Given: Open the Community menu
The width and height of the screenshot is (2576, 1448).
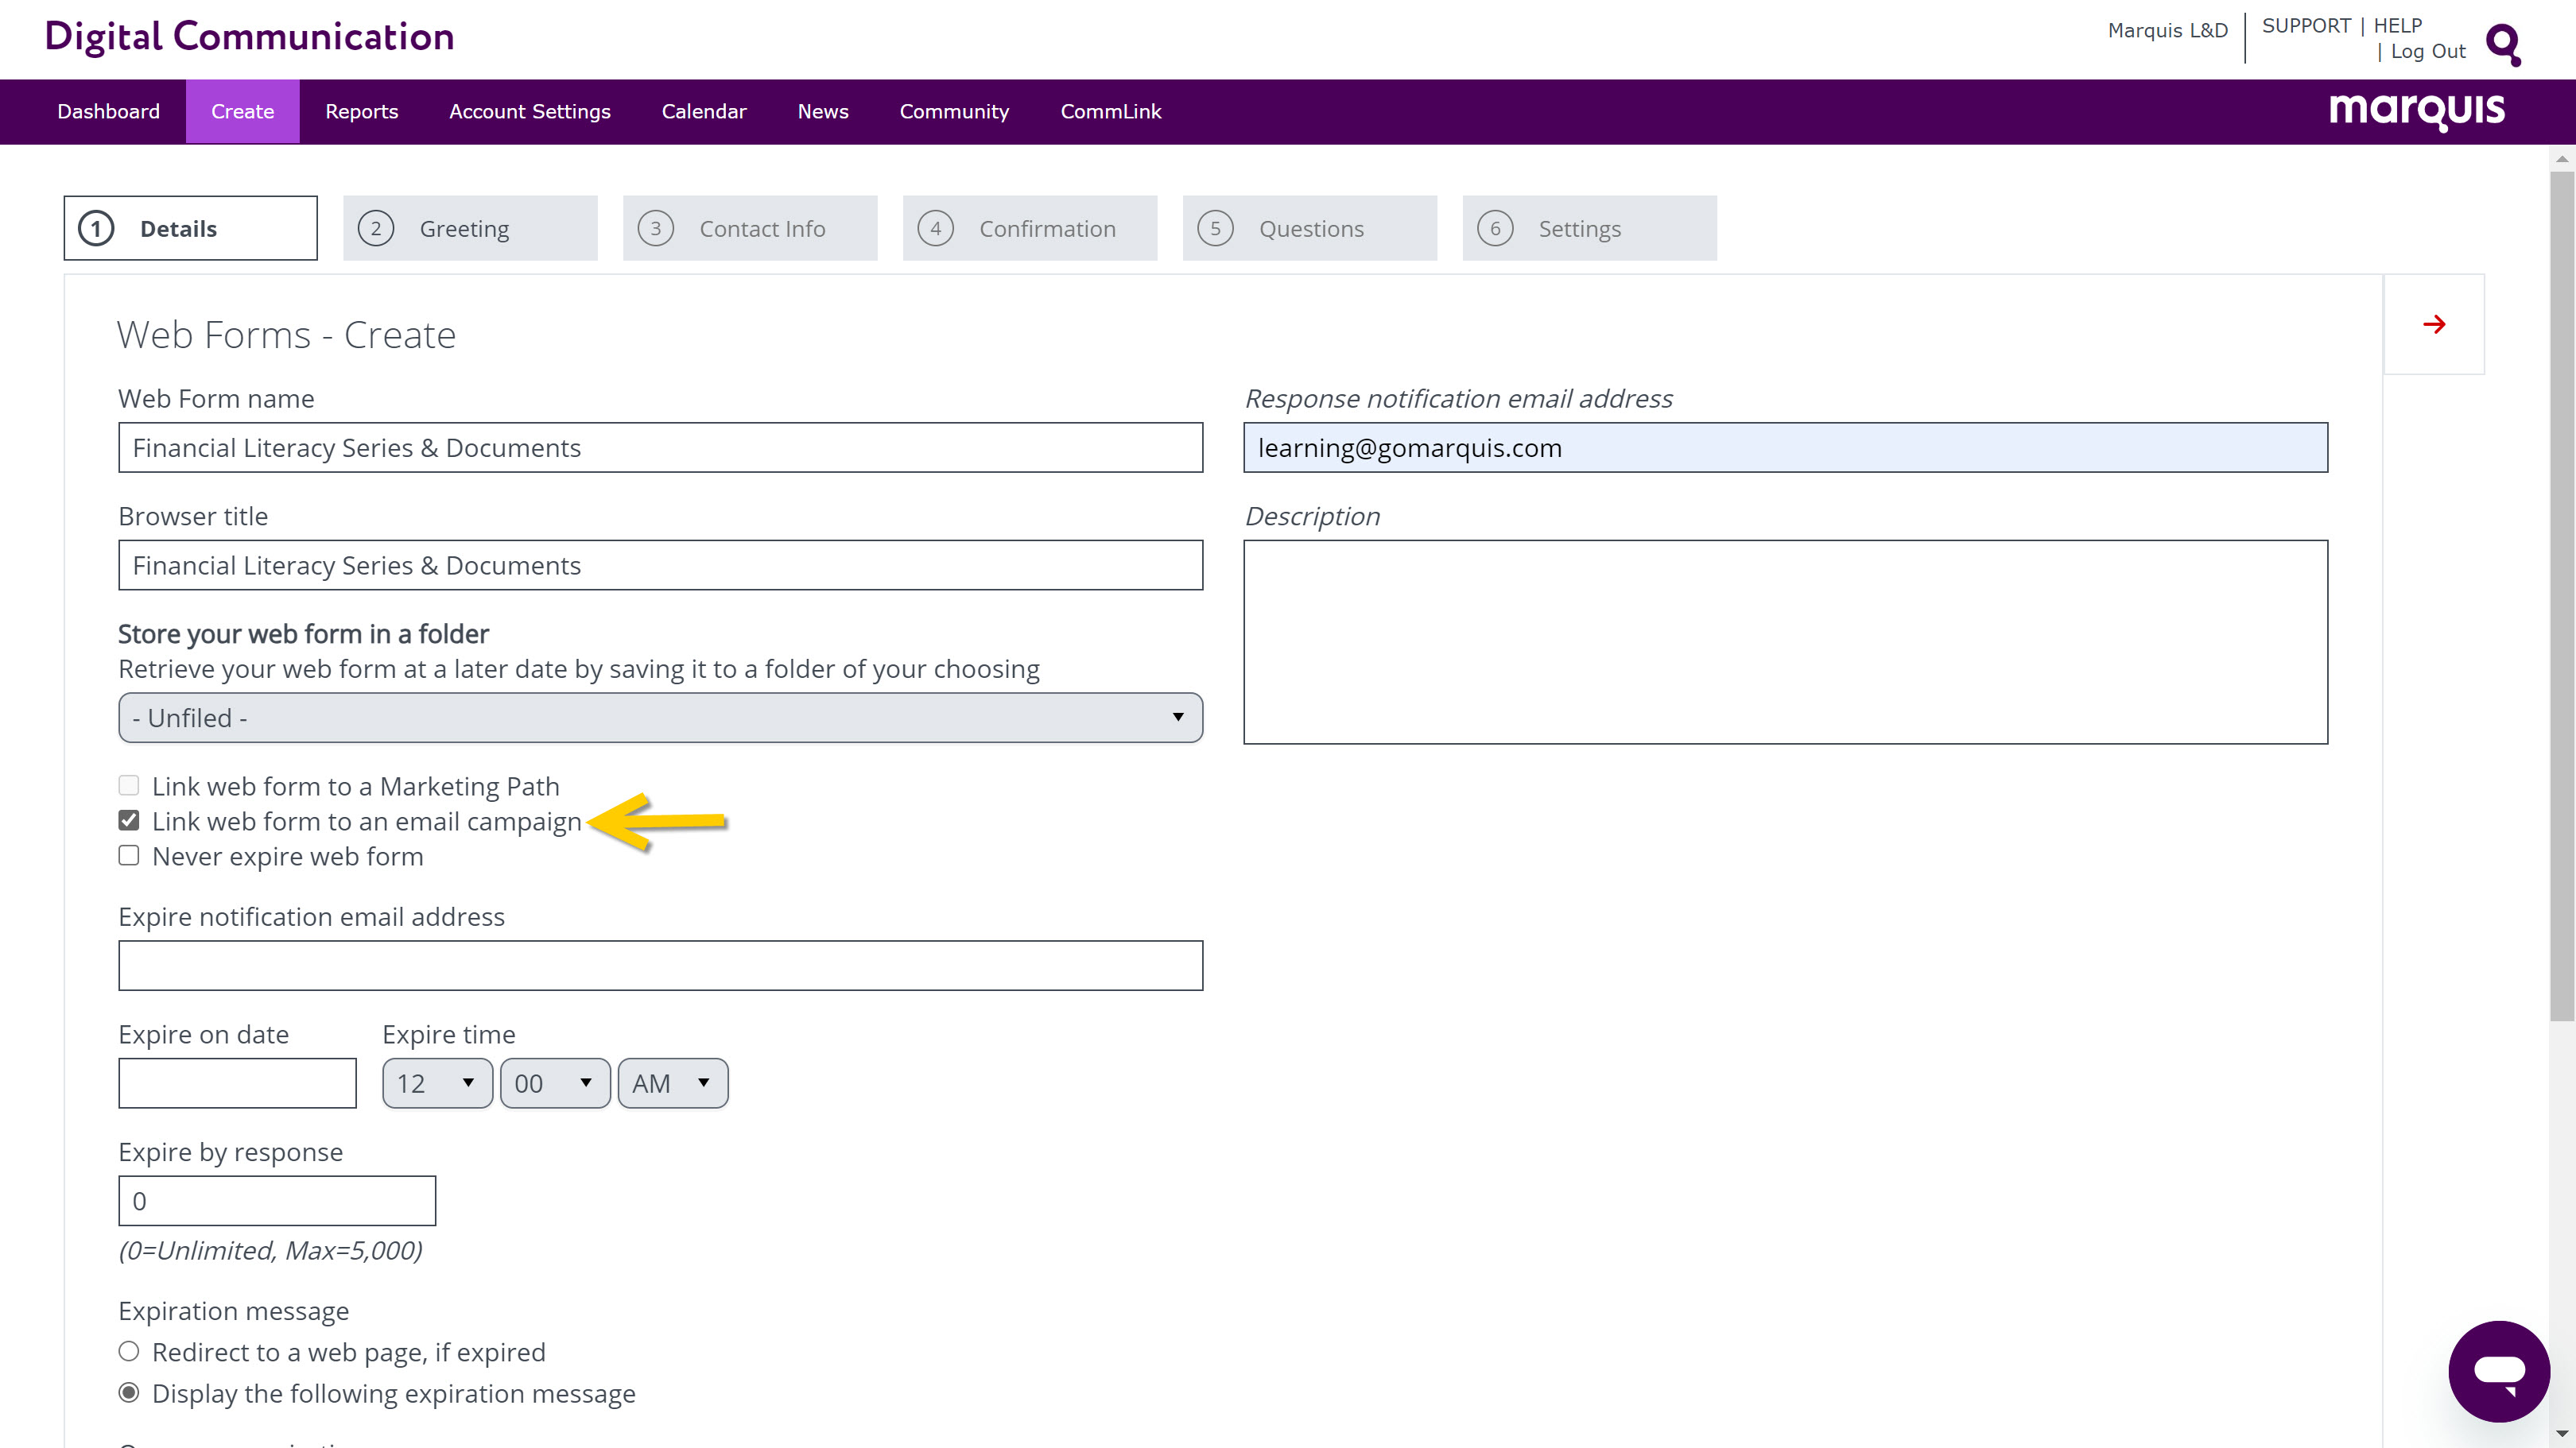Looking at the screenshot, I should pyautogui.click(x=954, y=111).
